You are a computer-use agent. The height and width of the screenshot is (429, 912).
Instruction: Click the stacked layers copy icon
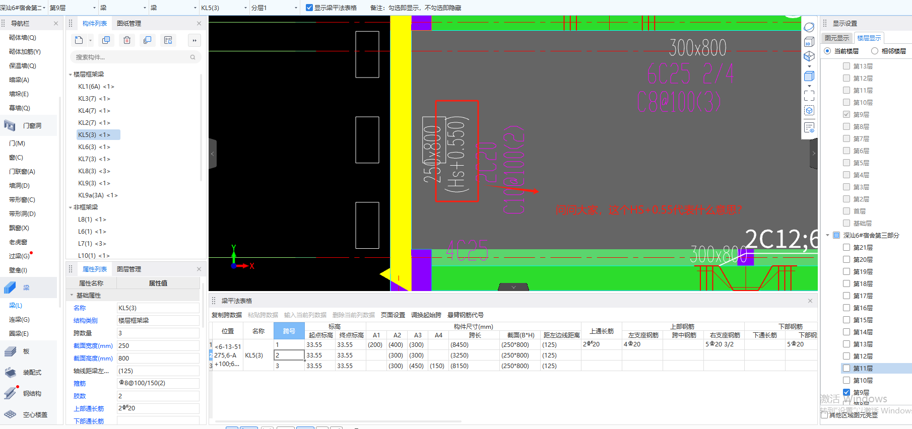coord(148,40)
